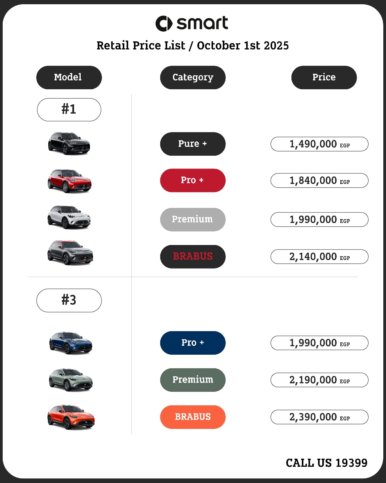
Task: Select the #1 model label
Action: 69,109
